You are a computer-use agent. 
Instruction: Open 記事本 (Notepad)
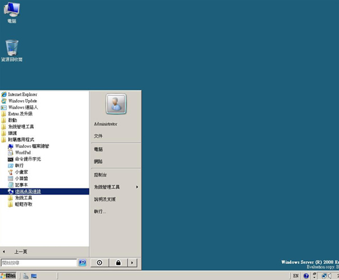click(23, 185)
